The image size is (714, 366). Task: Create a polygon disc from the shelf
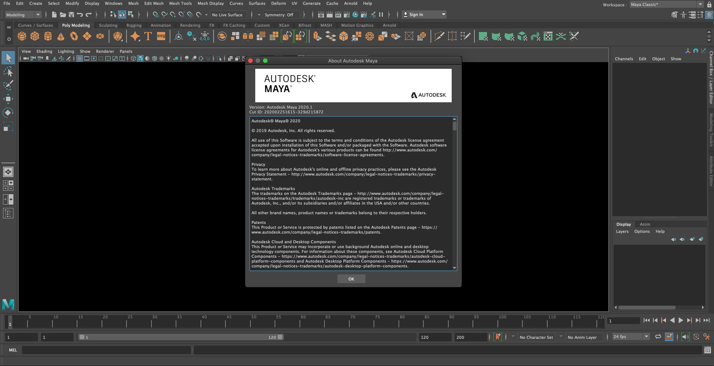coord(100,36)
